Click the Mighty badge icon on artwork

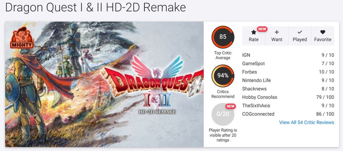(x=22, y=38)
